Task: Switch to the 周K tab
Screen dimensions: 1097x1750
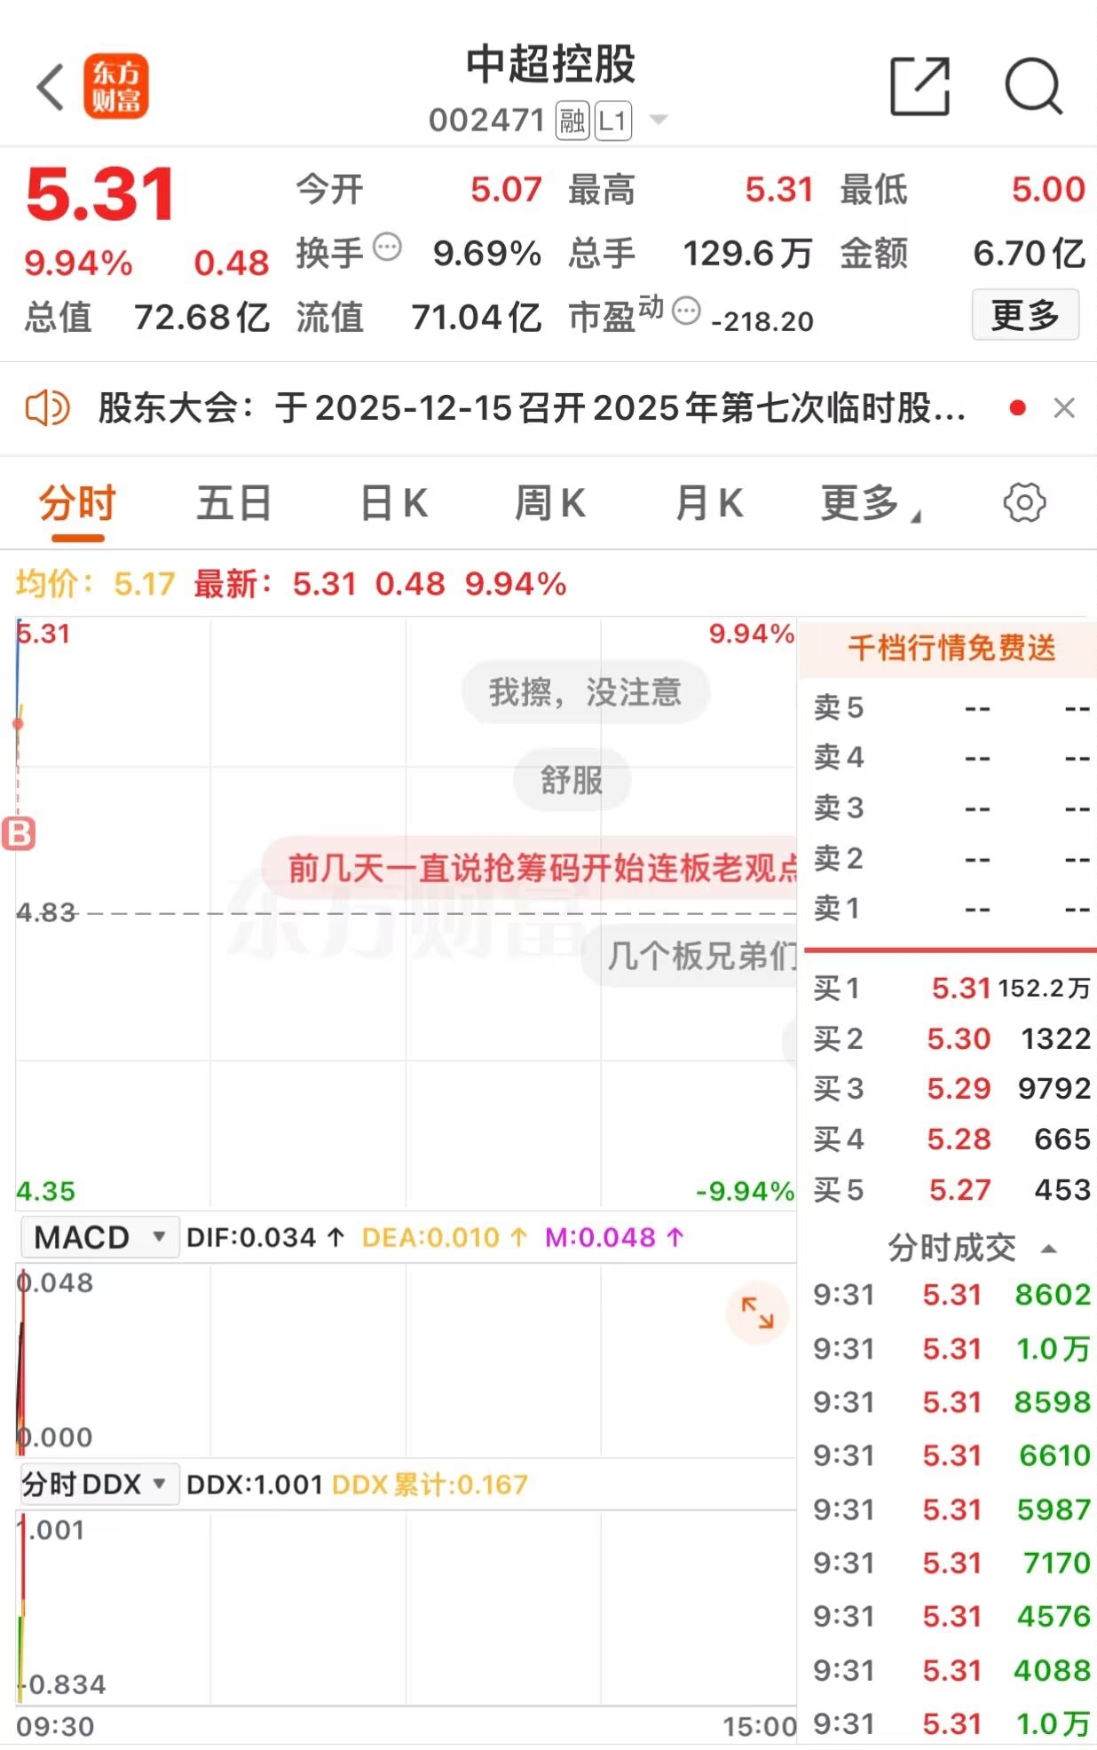Action: [x=550, y=503]
